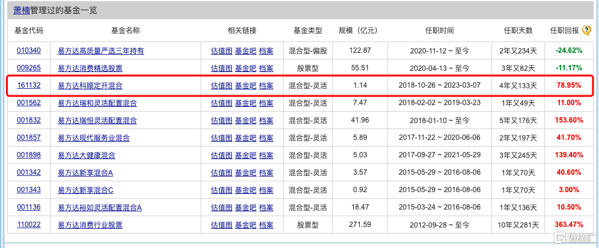Select the 78.95% return value
This screenshot has height=248, width=599.
click(569, 85)
